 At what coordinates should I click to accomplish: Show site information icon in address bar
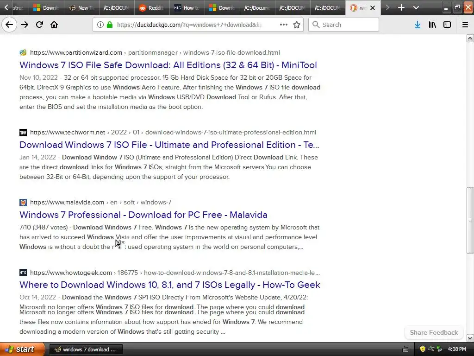(100, 25)
